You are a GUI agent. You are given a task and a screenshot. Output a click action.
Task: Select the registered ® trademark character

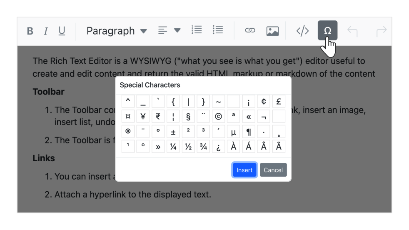(128, 132)
